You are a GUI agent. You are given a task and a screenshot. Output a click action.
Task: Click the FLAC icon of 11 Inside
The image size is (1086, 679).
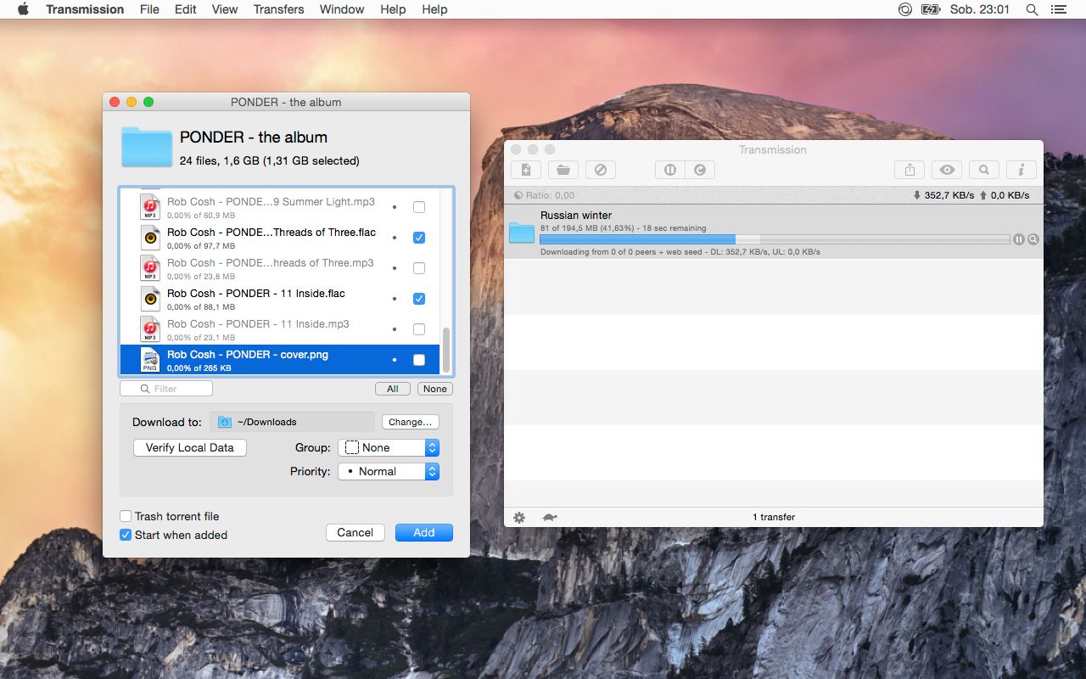[150, 299]
